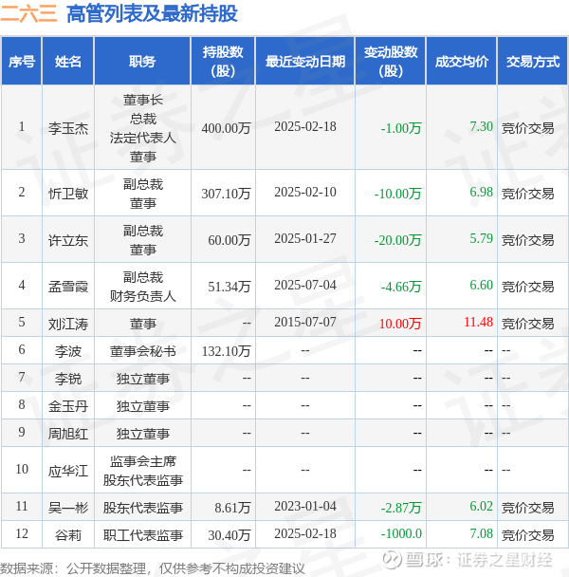
Task: Click the red 10.00万 change value
Action: [x=400, y=324]
